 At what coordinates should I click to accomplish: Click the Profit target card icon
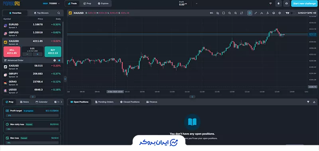coord(7,111)
